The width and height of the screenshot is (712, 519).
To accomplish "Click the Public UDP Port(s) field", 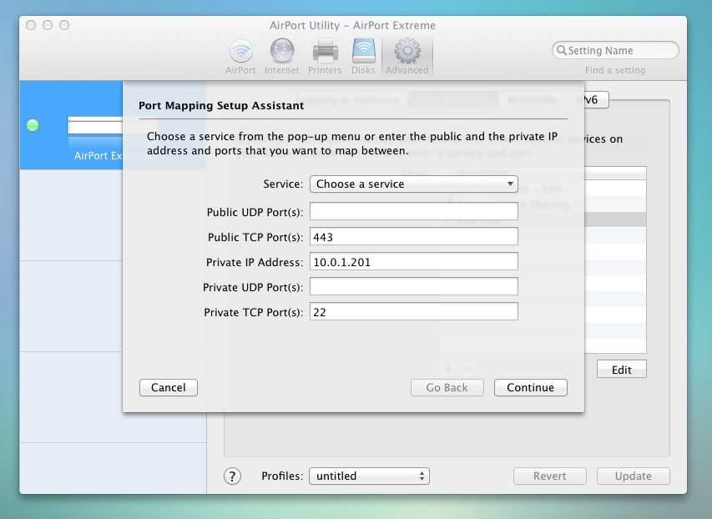I will coord(414,212).
